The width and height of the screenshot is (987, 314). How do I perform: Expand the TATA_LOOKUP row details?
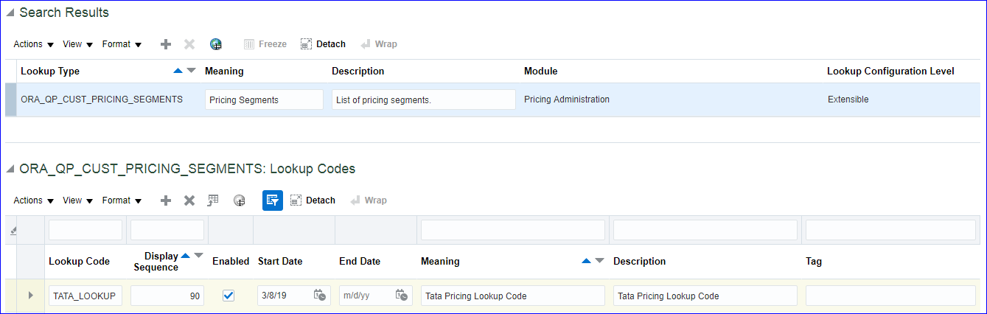coord(31,296)
